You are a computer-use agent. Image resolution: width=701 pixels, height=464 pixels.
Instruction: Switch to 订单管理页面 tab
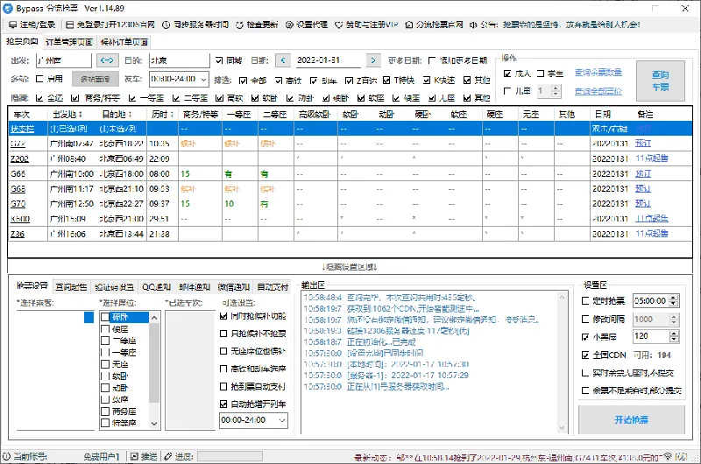(69, 42)
